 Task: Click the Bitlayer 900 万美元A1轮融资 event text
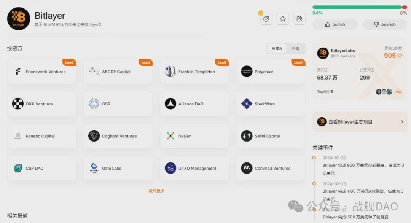pos(363,169)
